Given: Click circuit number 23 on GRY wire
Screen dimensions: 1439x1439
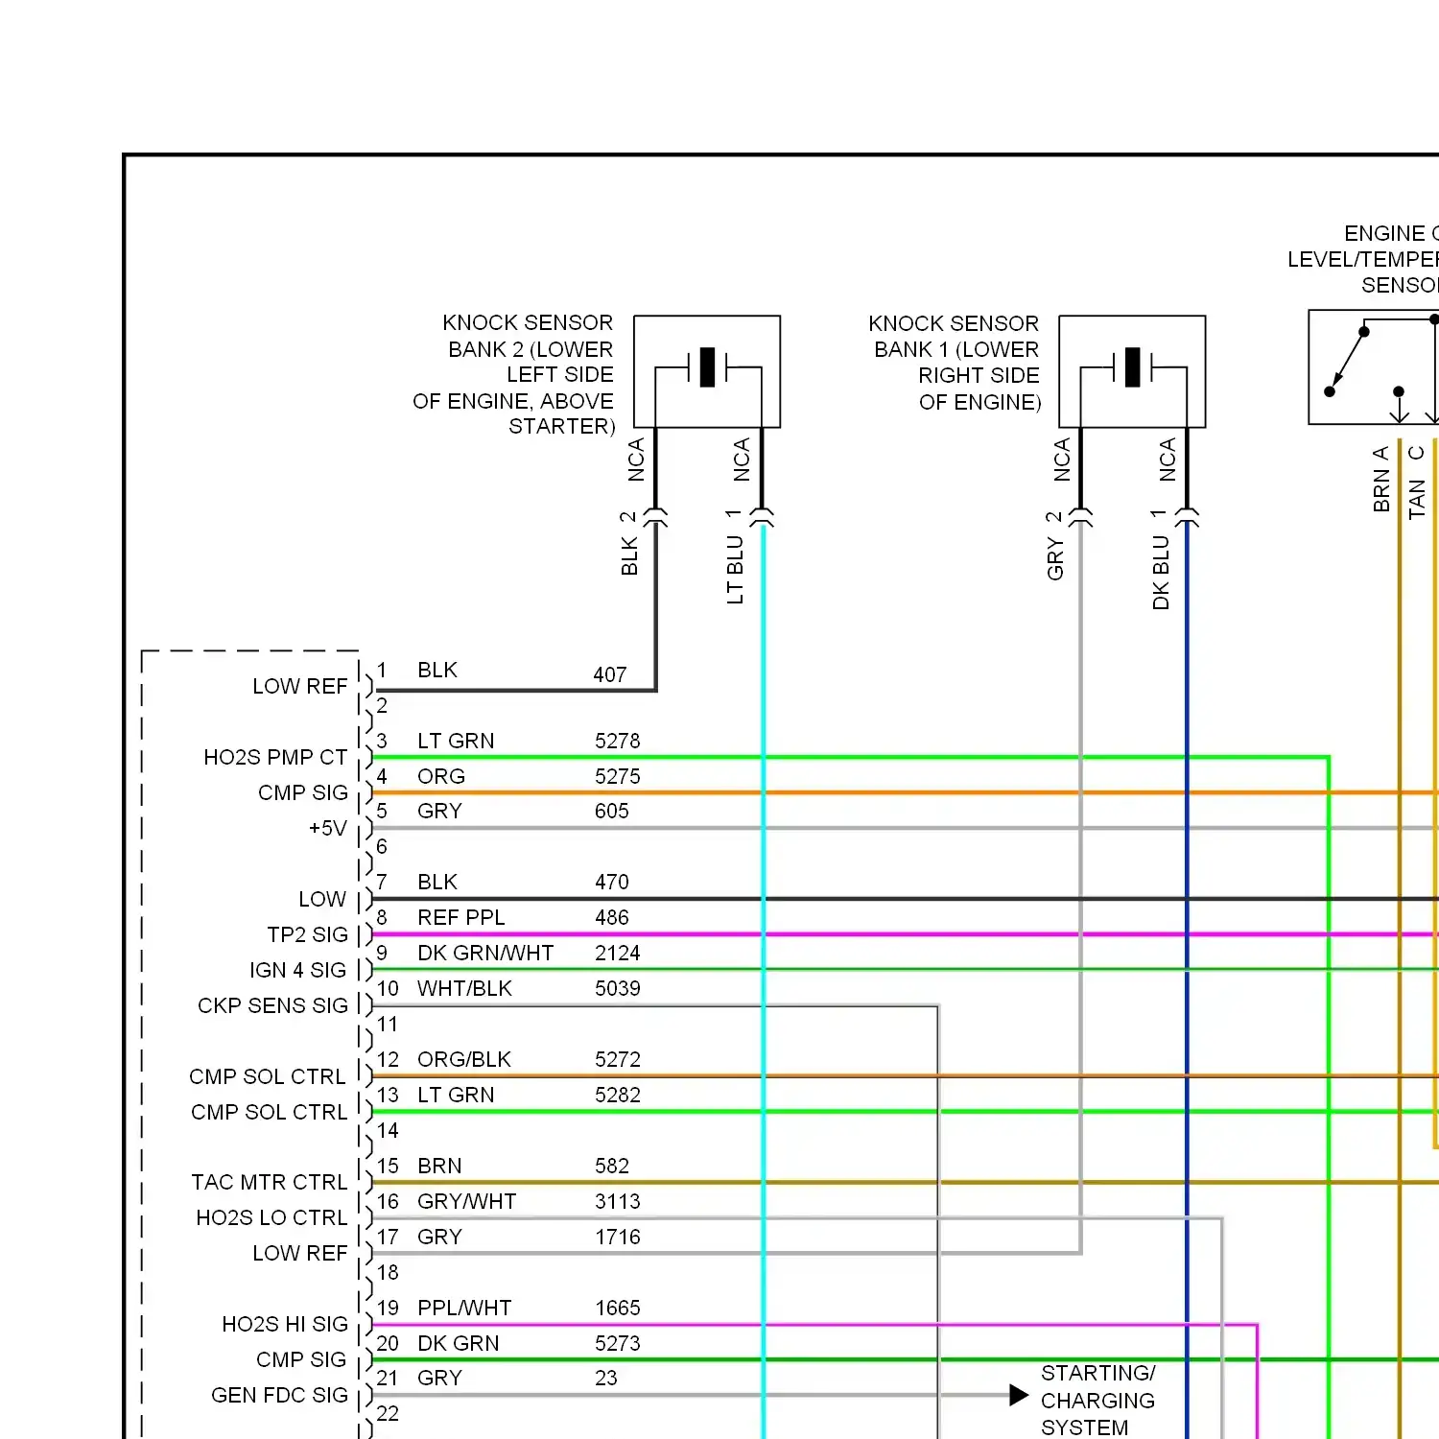Looking at the screenshot, I should pos(605,1379).
